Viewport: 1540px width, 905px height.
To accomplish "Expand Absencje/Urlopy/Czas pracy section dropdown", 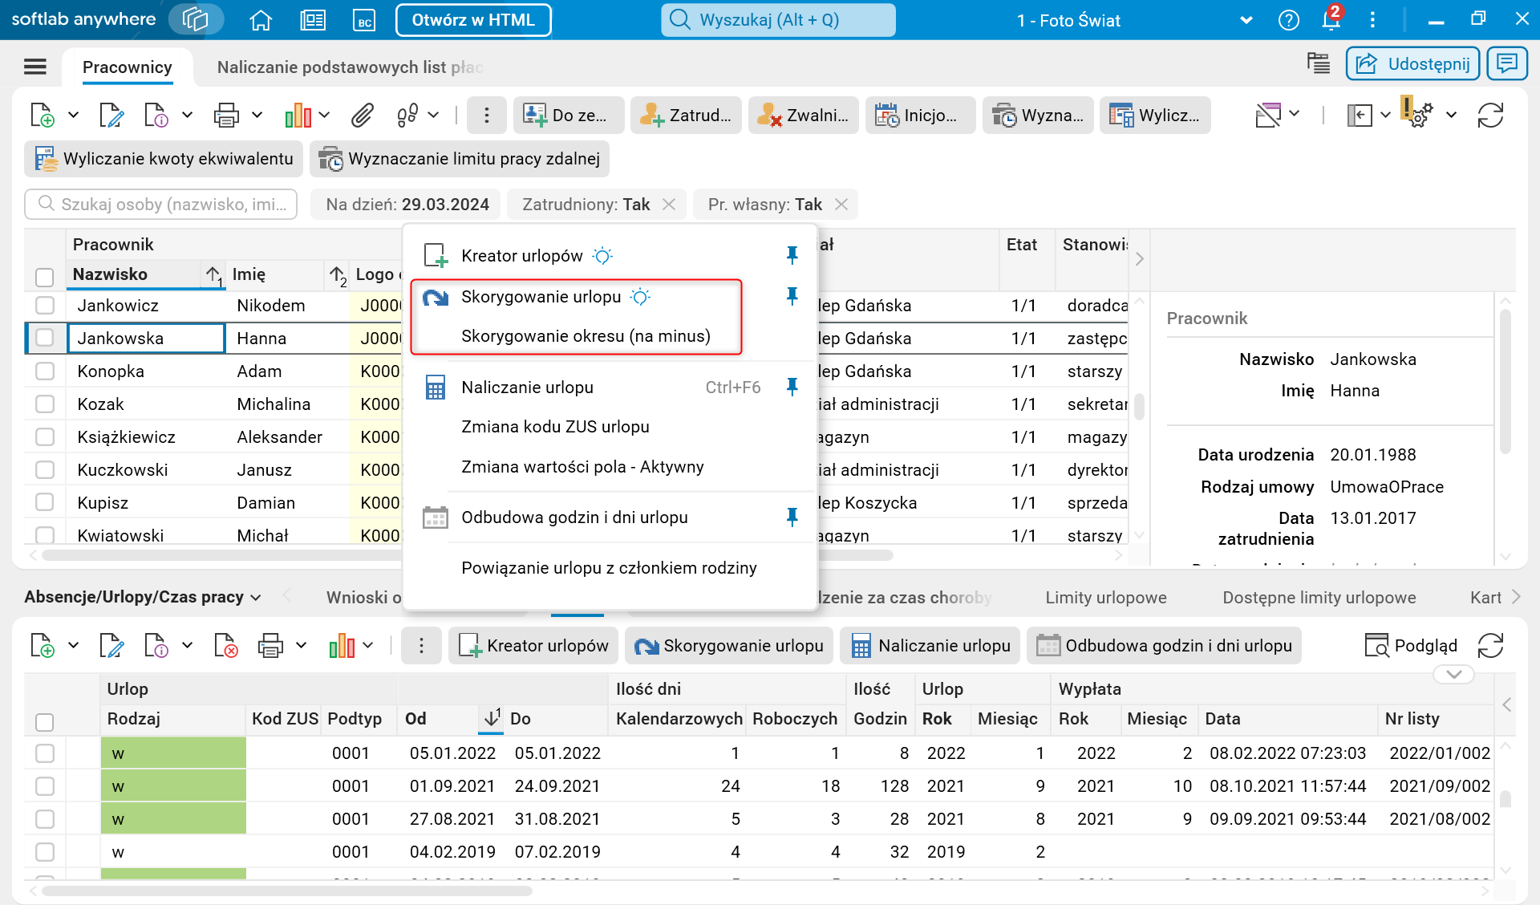I will pos(256,598).
